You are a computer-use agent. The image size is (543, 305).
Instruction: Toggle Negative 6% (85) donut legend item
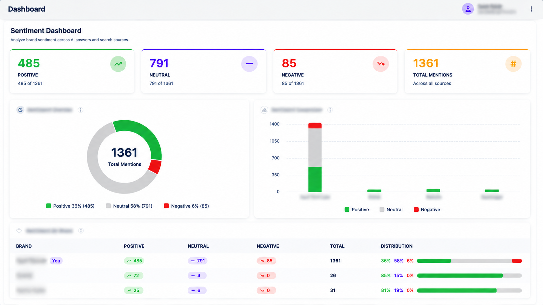point(186,206)
